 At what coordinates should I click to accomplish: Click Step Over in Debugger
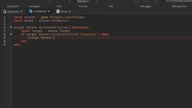(x=146, y=1)
